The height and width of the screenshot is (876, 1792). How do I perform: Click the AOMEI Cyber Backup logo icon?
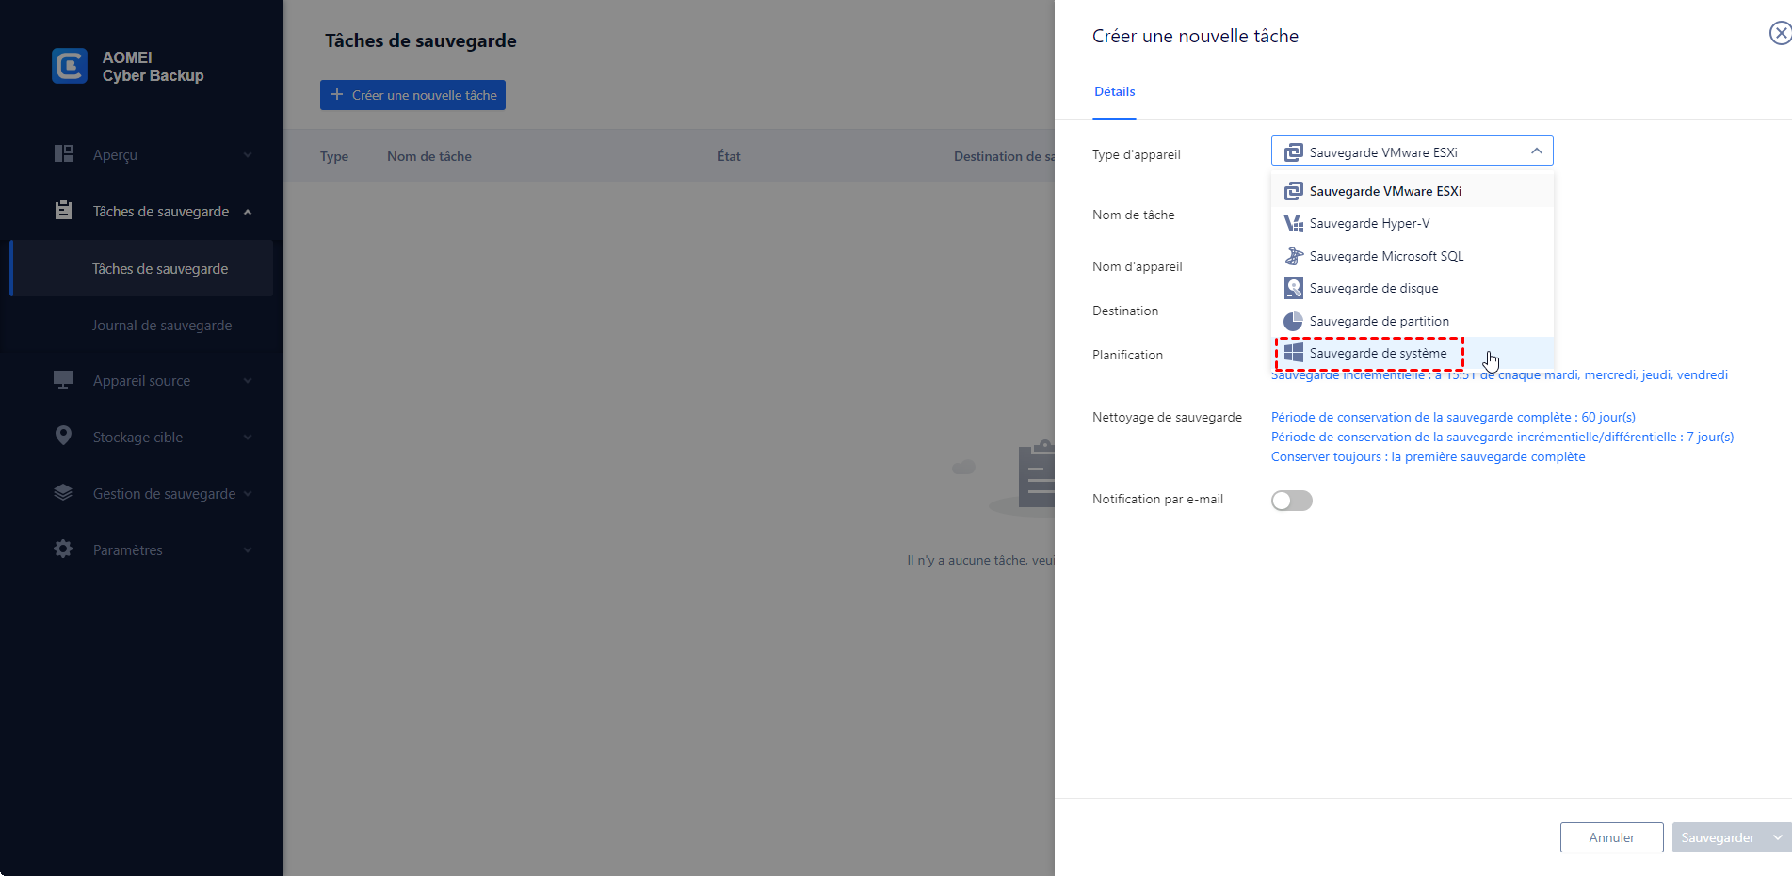click(x=70, y=66)
